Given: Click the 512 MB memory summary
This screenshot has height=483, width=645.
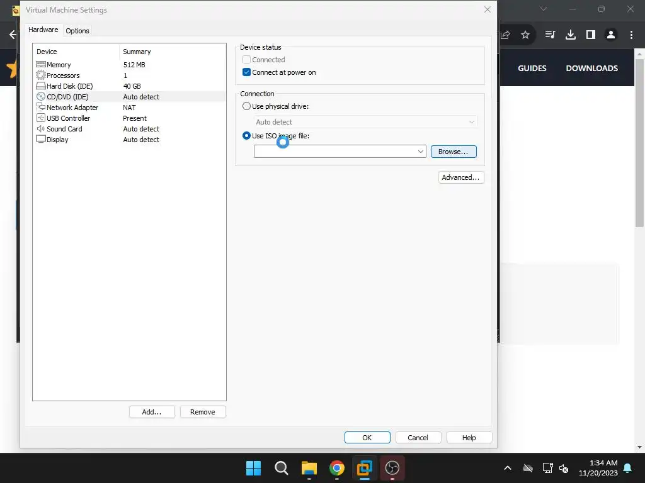Looking at the screenshot, I should tap(134, 65).
